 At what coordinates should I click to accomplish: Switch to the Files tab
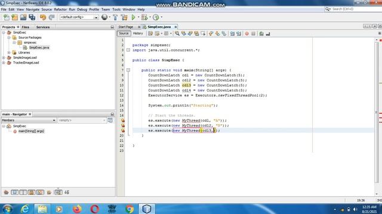pos(25,27)
